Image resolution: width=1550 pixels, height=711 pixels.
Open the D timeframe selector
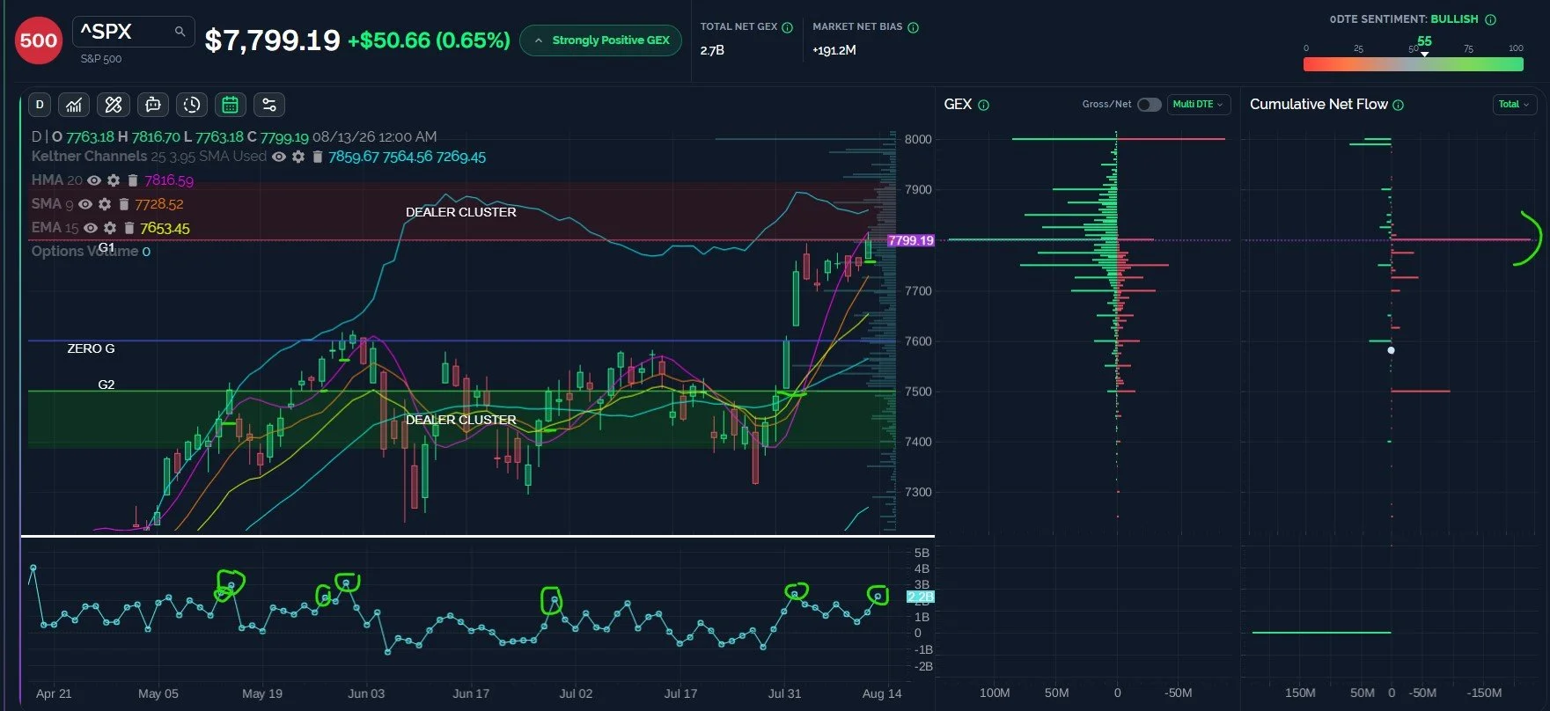[x=40, y=105]
